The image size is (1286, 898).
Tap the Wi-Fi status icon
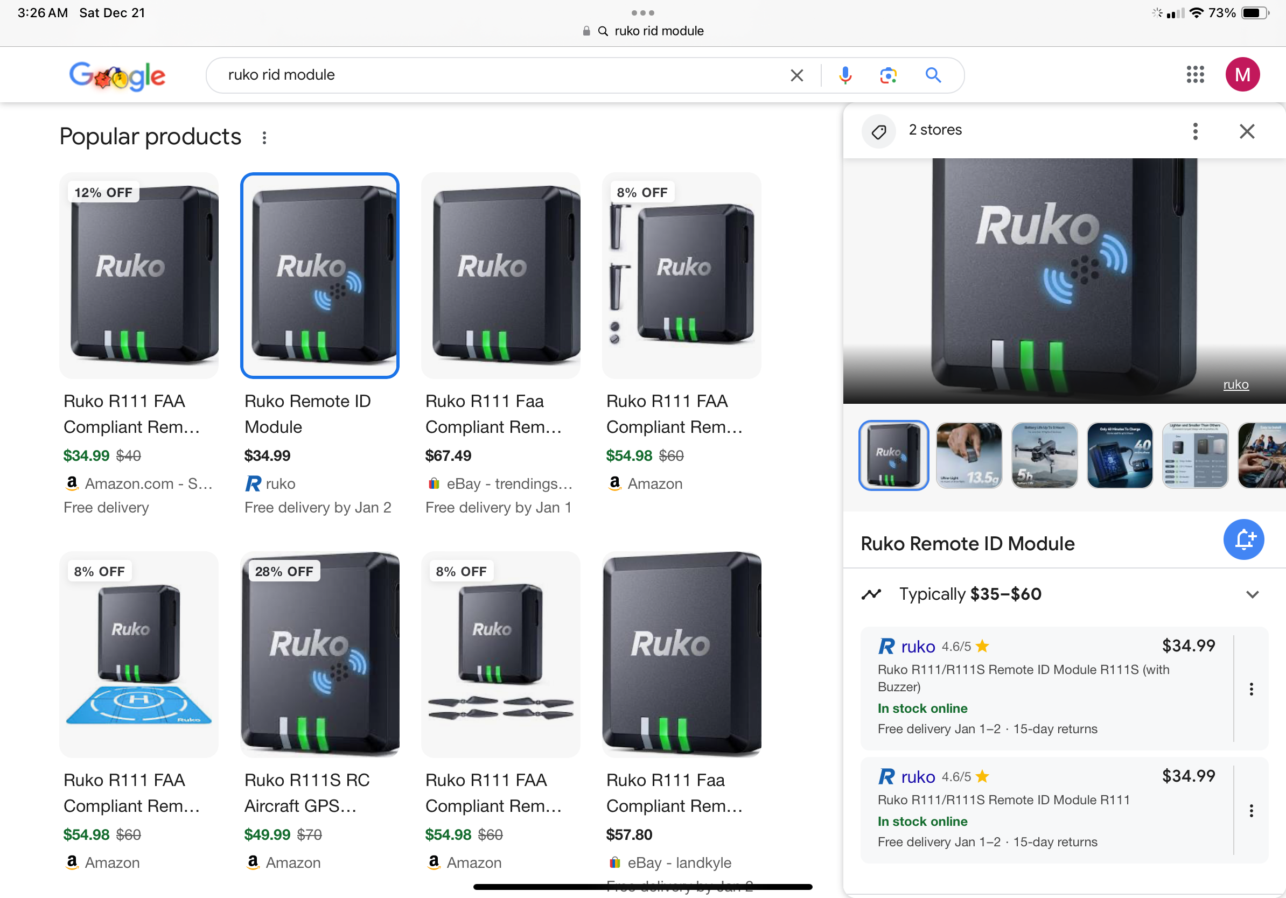tap(1196, 13)
